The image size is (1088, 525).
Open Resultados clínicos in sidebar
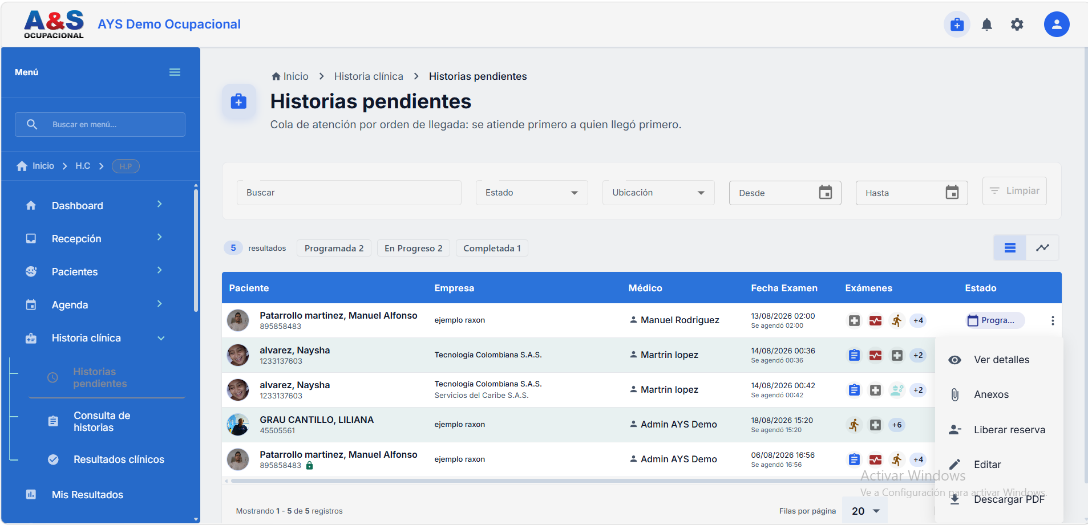[x=107, y=459]
